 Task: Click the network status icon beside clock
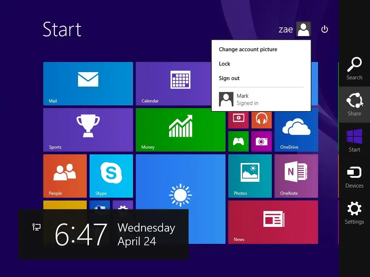[x=36, y=227]
